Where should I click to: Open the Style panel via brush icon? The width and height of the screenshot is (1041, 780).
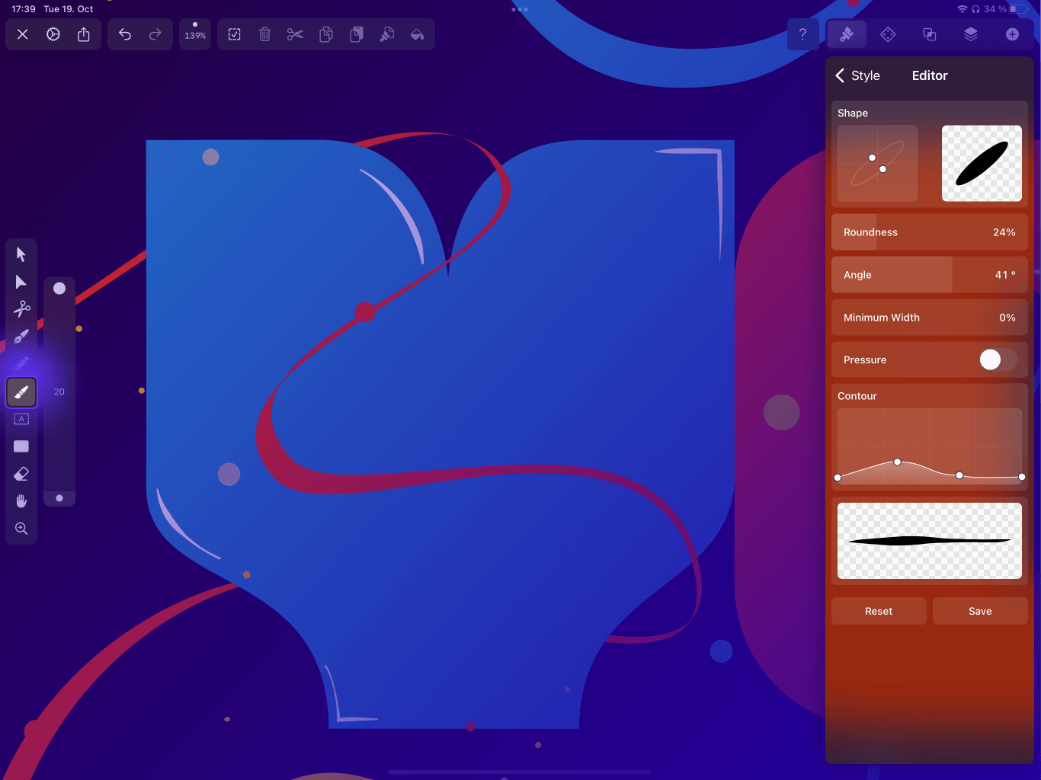coord(847,34)
